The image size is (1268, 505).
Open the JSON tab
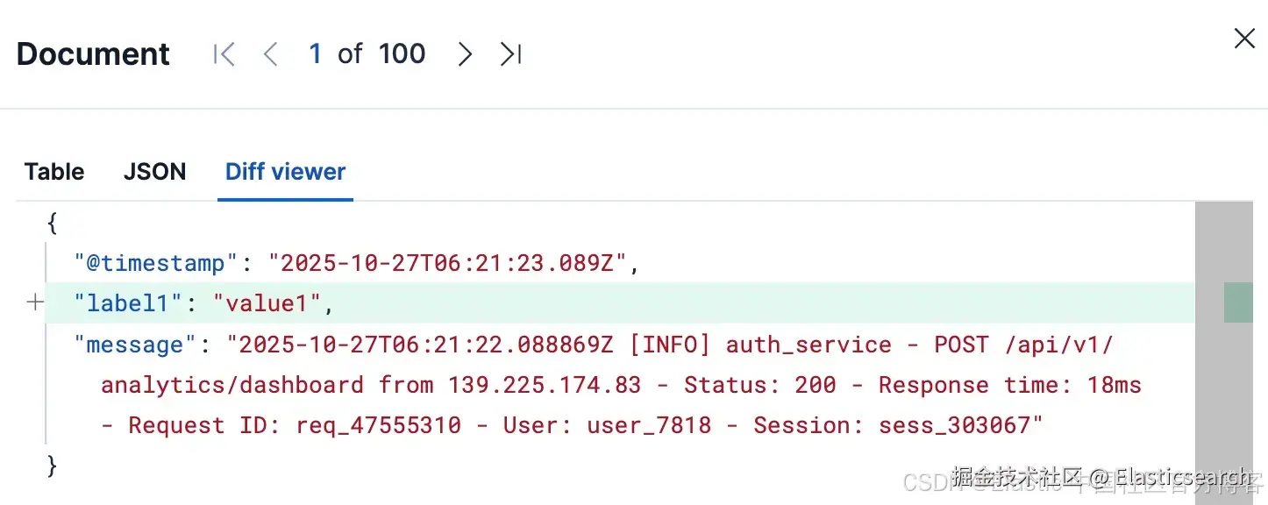[154, 172]
